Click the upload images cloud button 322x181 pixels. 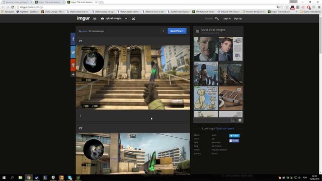tap(111, 19)
